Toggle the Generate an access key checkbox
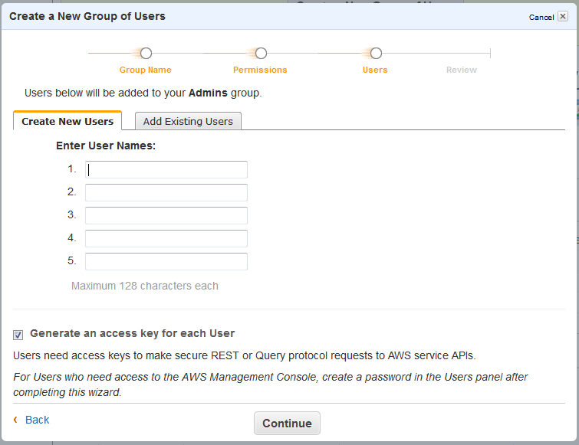 pos(18,334)
